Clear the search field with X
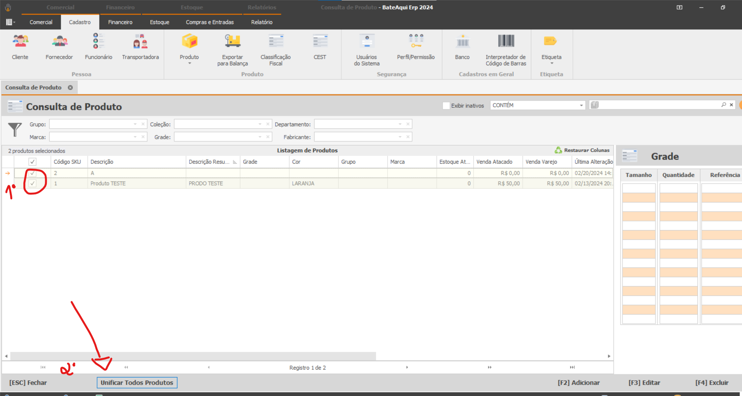The height and width of the screenshot is (396, 742). (x=731, y=105)
